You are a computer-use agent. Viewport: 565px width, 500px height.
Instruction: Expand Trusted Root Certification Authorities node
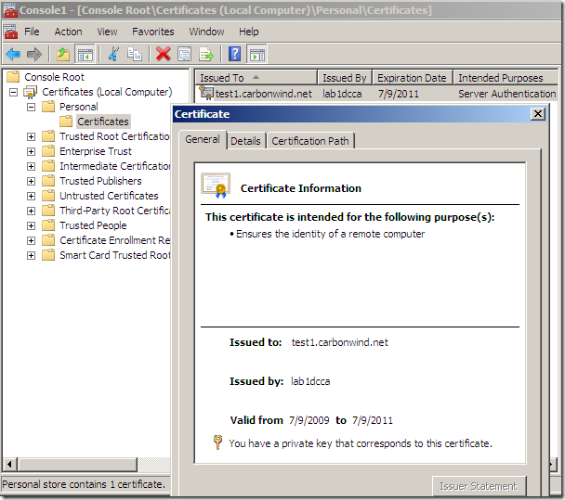click(31, 136)
